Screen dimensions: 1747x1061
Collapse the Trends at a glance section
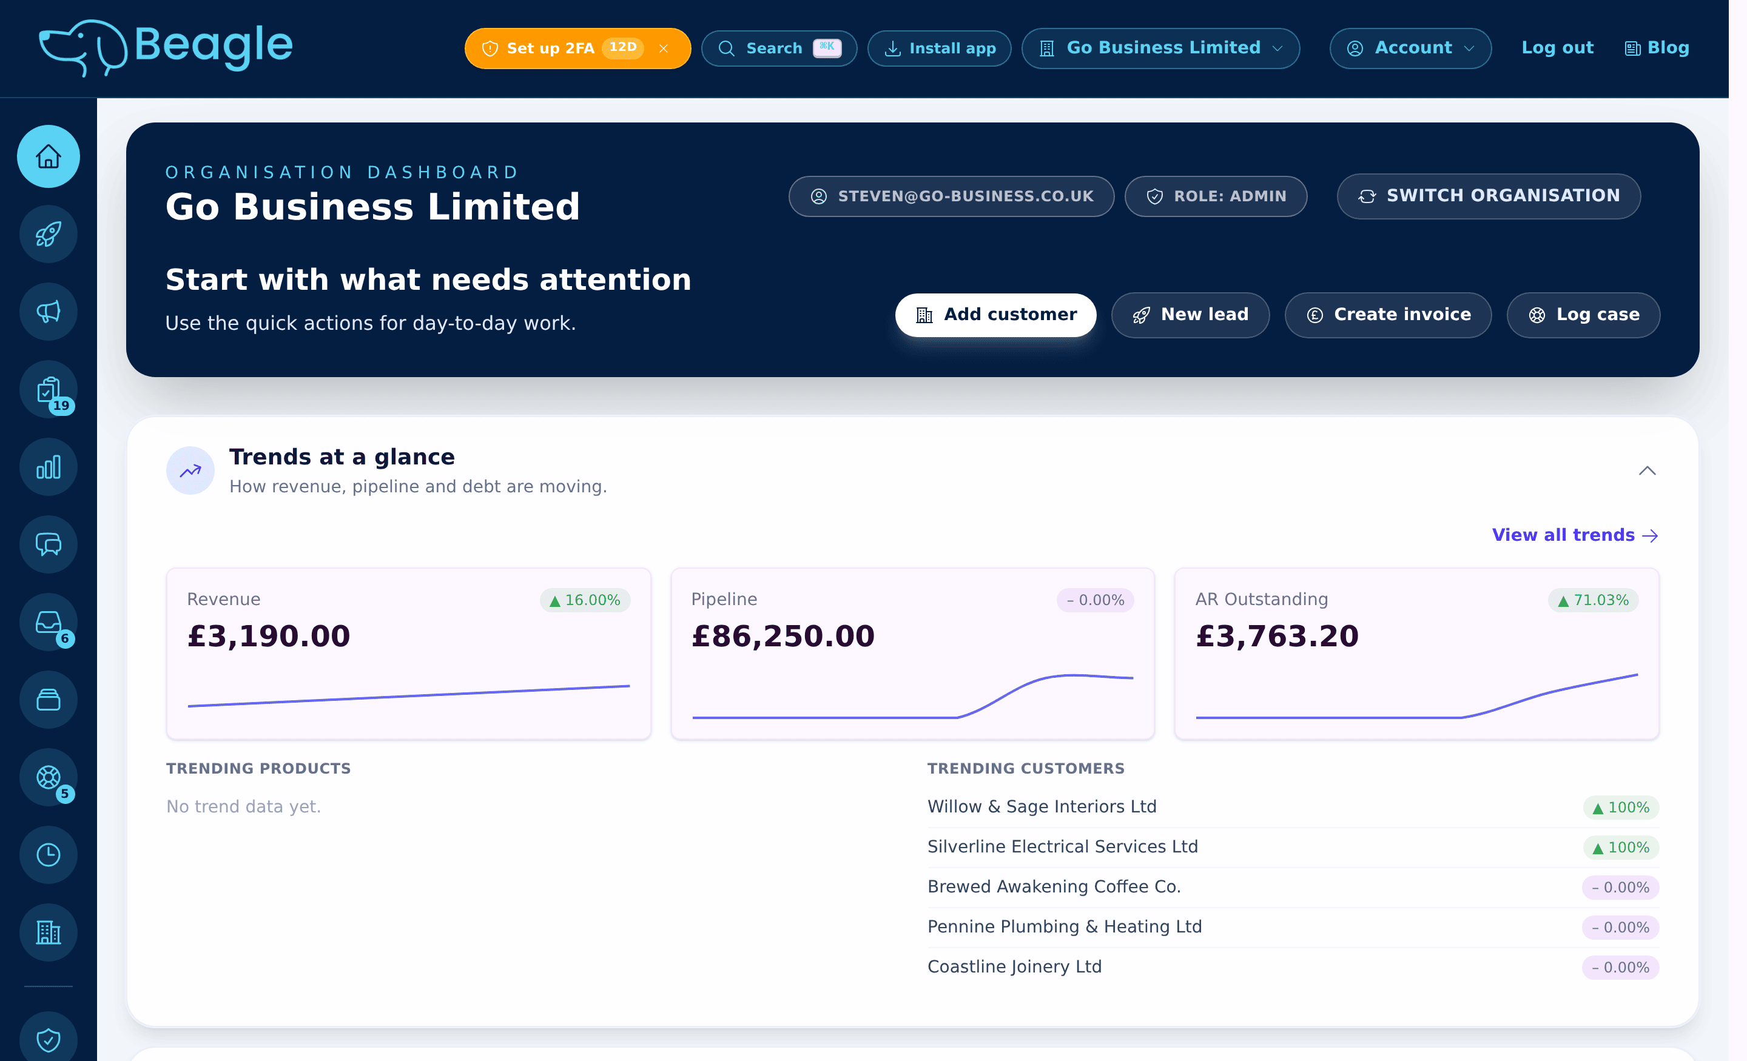[1648, 470]
